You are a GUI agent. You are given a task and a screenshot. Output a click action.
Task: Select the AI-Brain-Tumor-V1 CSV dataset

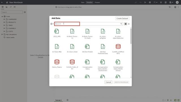(72, 34)
